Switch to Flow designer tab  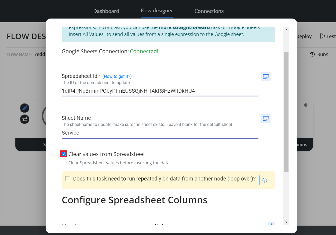click(157, 11)
